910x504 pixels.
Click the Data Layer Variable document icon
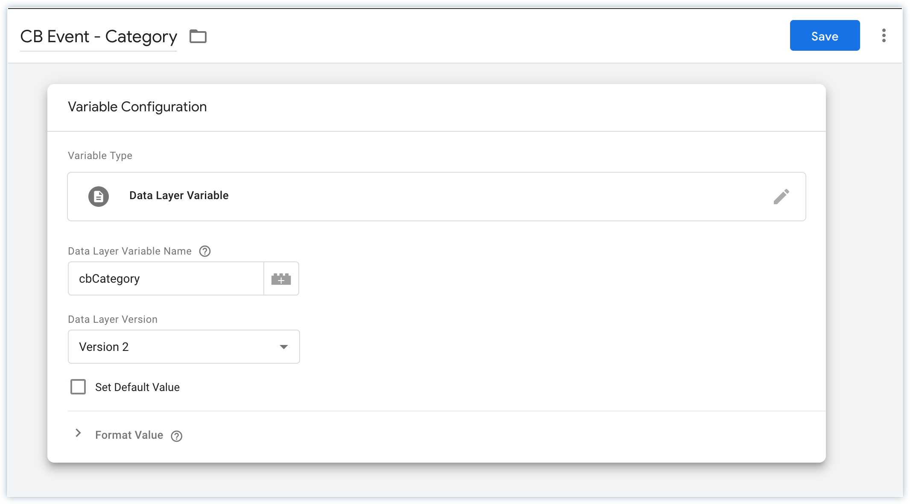(x=99, y=197)
